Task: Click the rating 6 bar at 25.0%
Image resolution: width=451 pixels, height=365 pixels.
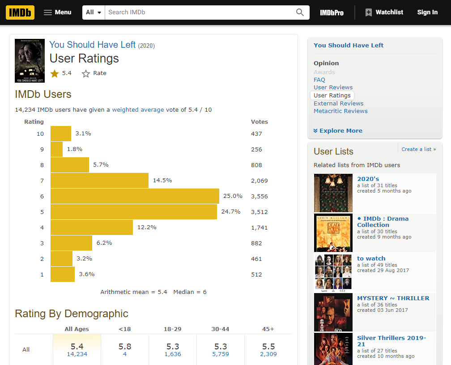Action: click(135, 196)
